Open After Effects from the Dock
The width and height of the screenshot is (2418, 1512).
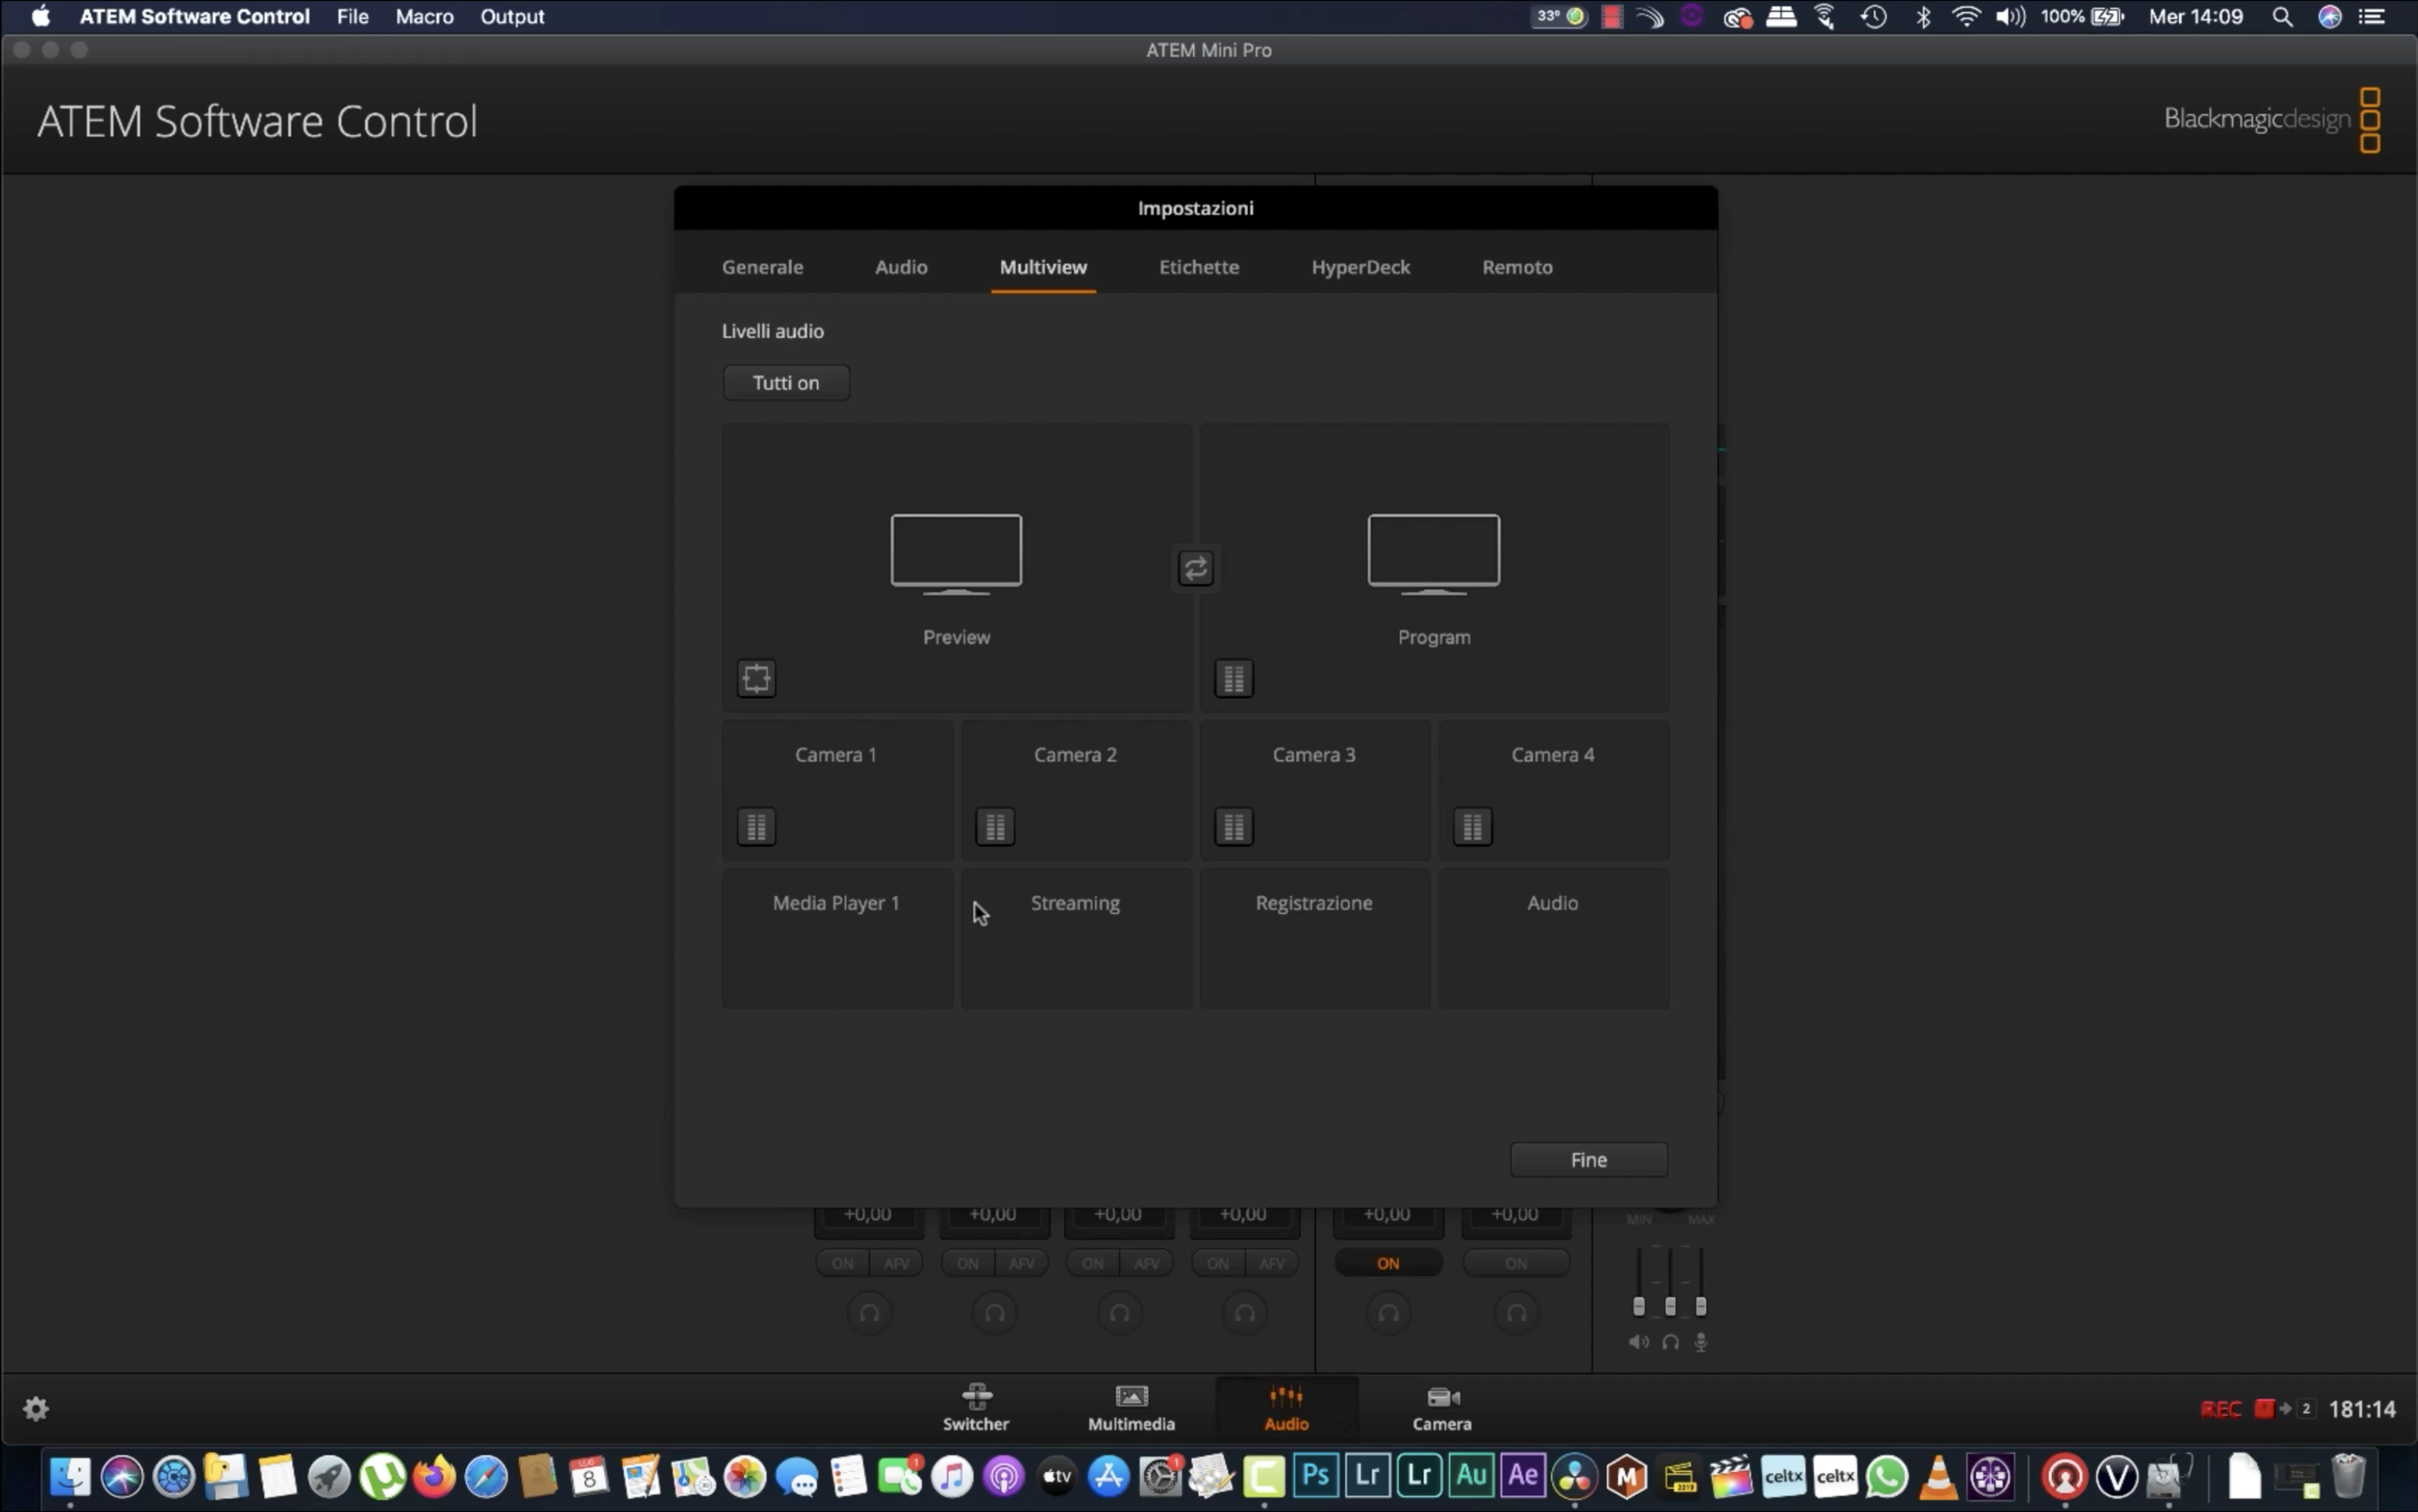pyautogui.click(x=1522, y=1476)
